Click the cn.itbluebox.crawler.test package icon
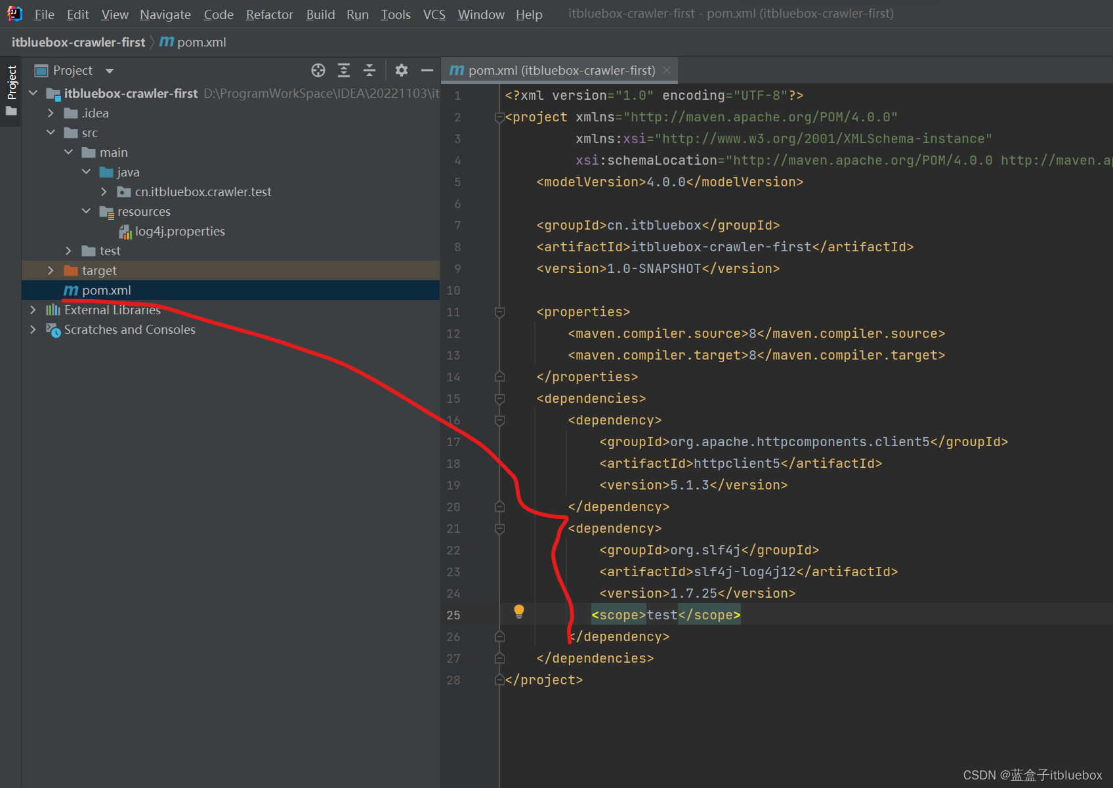Image resolution: width=1113 pixels, height=788 pixels. coord(124,192)
